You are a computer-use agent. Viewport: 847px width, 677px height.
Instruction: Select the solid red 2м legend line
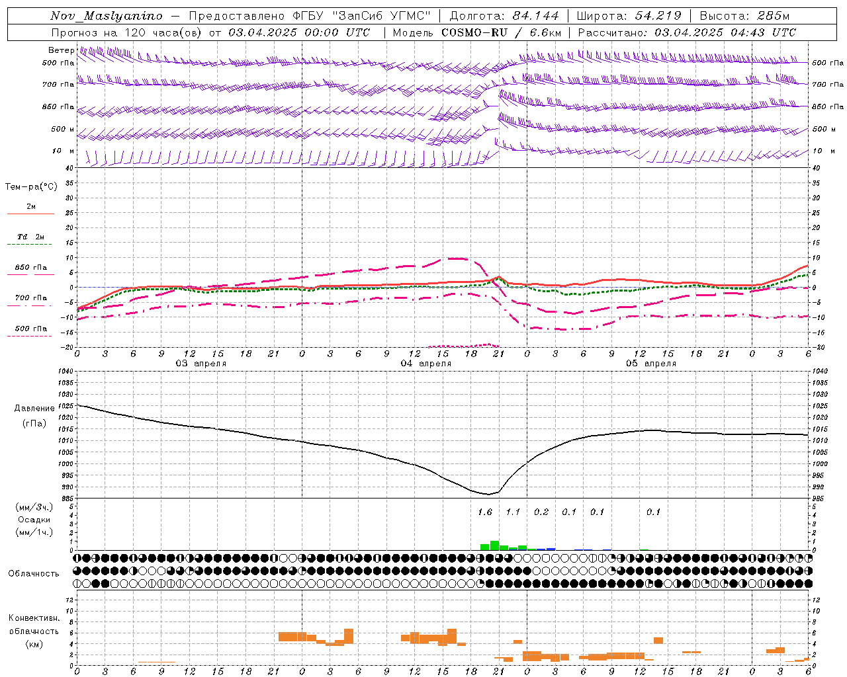point(30,214)
